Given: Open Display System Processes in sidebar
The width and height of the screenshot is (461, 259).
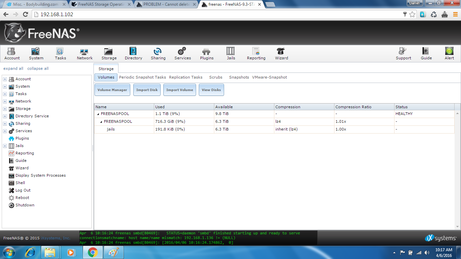Looking at the screenshot, I should point(40,175).
